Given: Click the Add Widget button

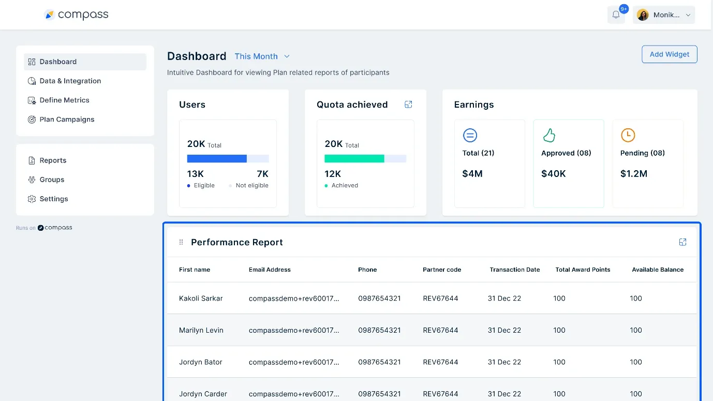Looking at the screenshot, I should pyautogui.click(x=669, y=54).
